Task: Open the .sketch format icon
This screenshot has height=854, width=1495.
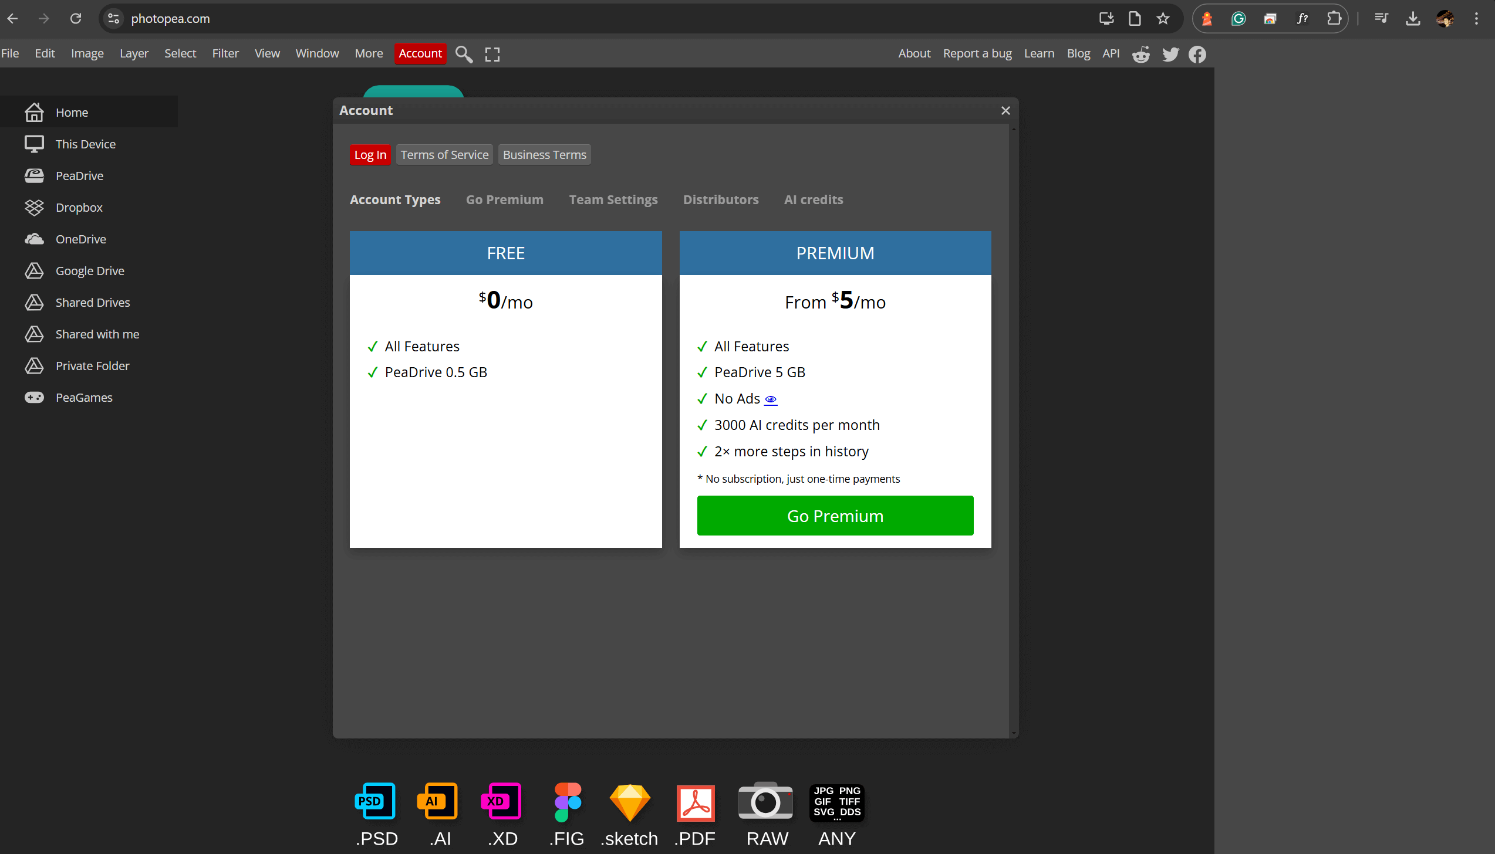Action: pos(630,802)
